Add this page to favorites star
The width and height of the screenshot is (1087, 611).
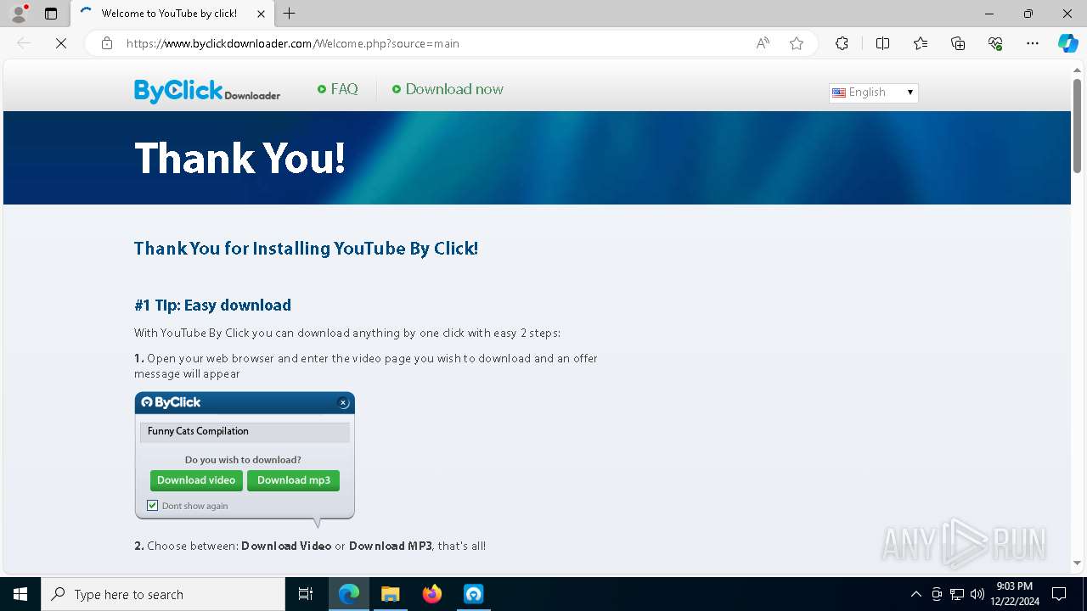(797, 43)
